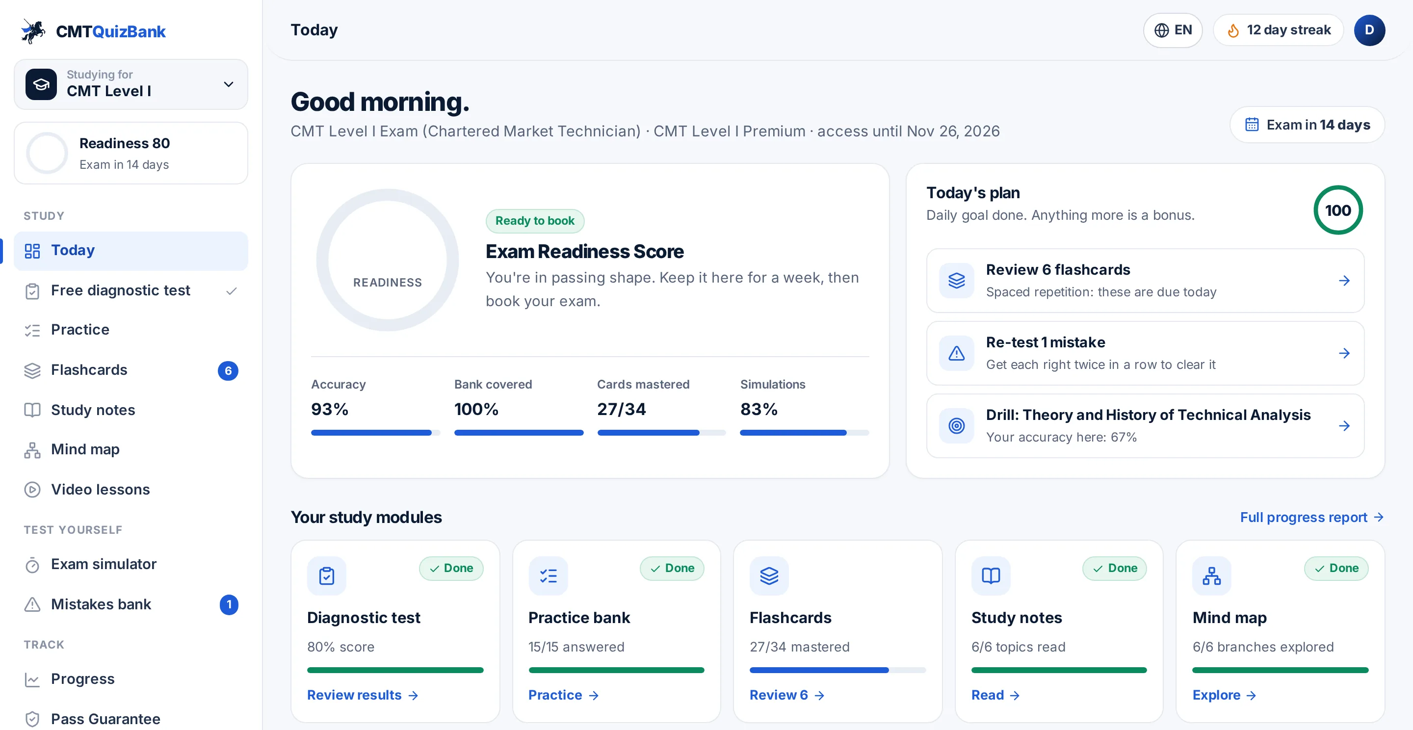This screenshot has width=1413, height=730.
Task: Open Study notes in the sidebar
Action: coord(131,410)
